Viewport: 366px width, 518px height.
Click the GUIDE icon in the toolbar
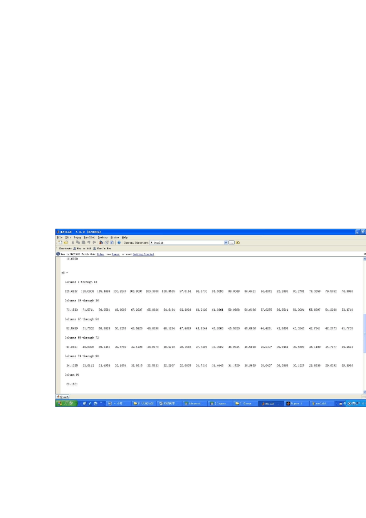point(106,242)
